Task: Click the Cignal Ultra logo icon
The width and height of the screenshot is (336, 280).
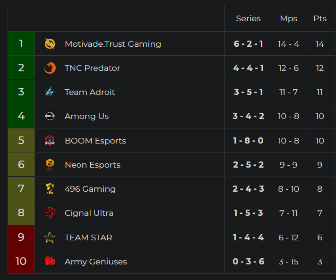Action: tap(50, 213)
